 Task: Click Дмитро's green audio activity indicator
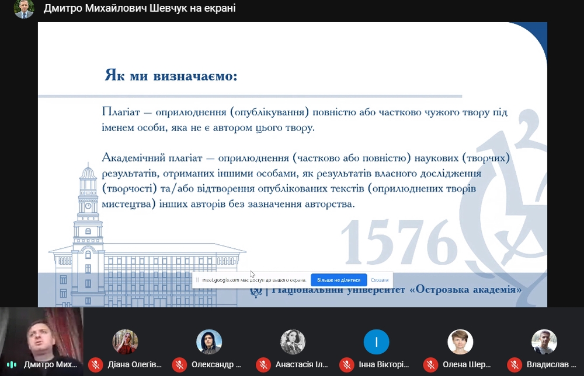click(12, 365)
